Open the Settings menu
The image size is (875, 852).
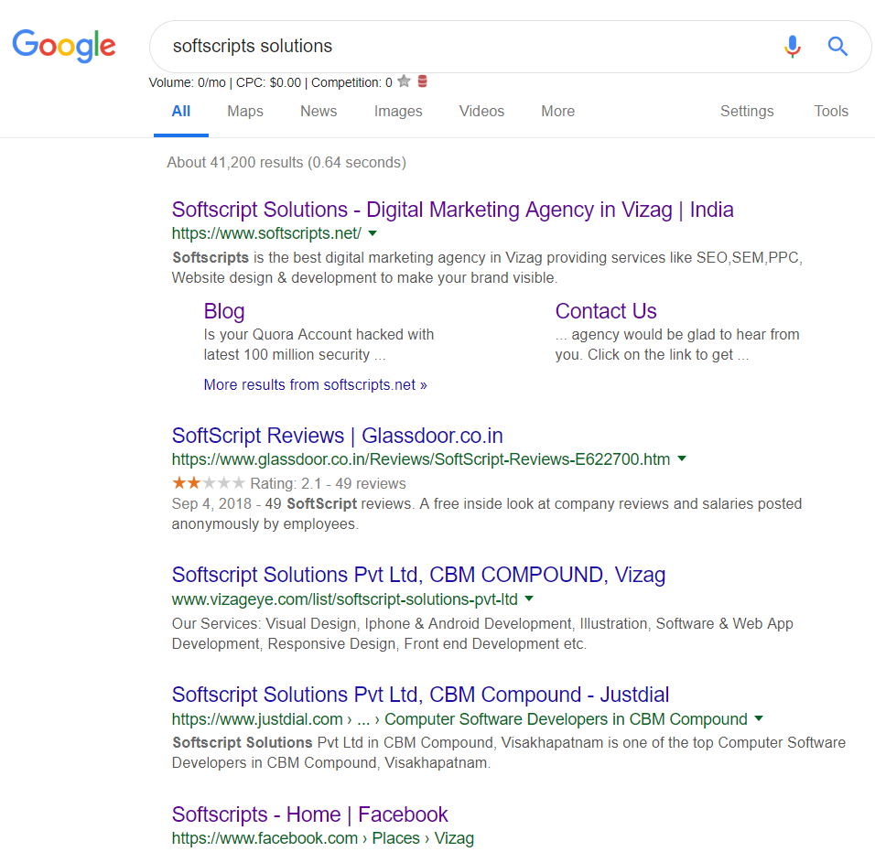(x=747, y=112)
